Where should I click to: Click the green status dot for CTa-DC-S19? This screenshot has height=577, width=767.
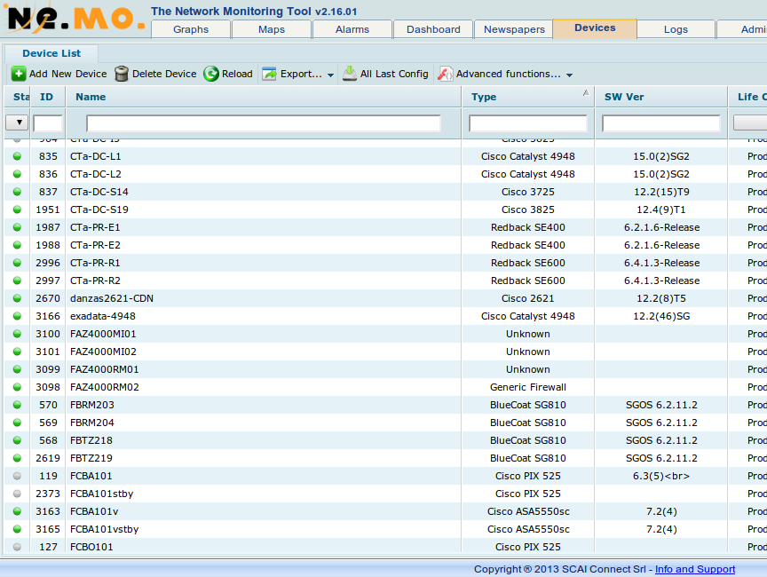(17, 209)
